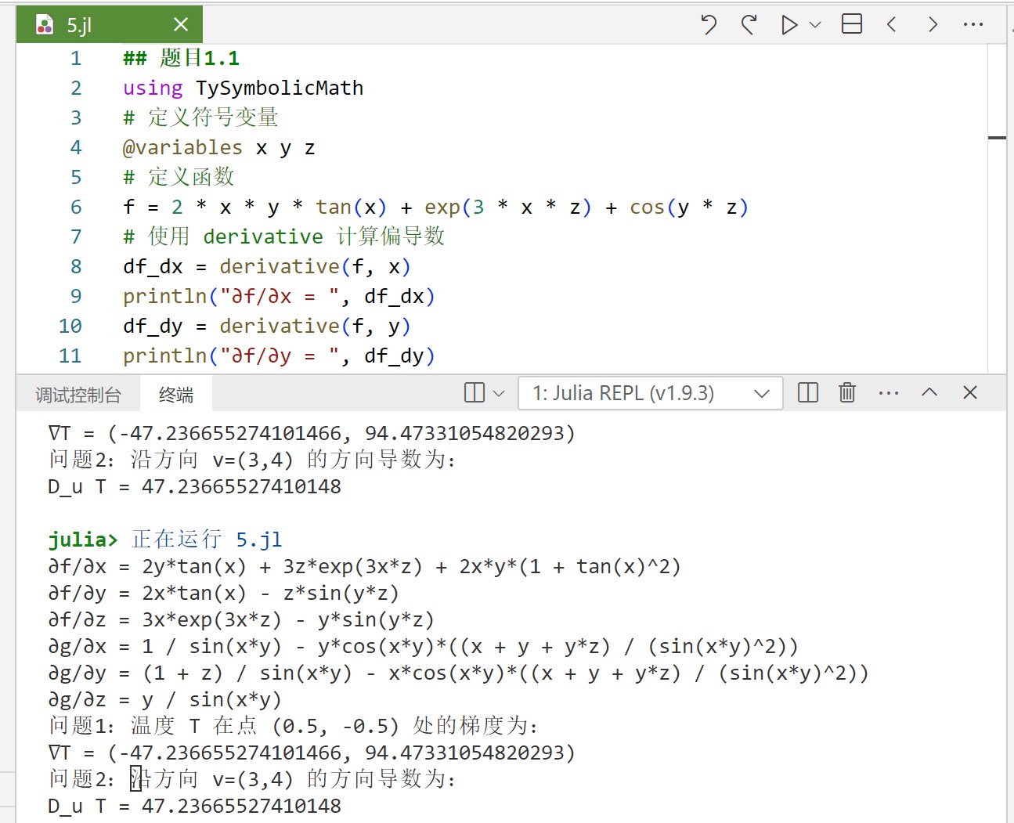Click terminal line '问题1: 温度 T 在点'
1014x823 pixels.
(294, 727)
